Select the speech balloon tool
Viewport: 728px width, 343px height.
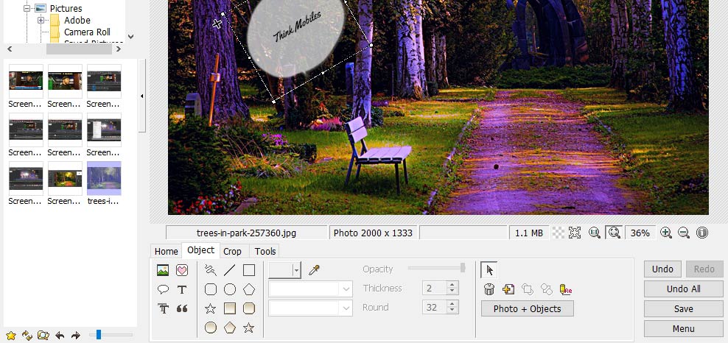pyautogui.click(x=163, y=290)
